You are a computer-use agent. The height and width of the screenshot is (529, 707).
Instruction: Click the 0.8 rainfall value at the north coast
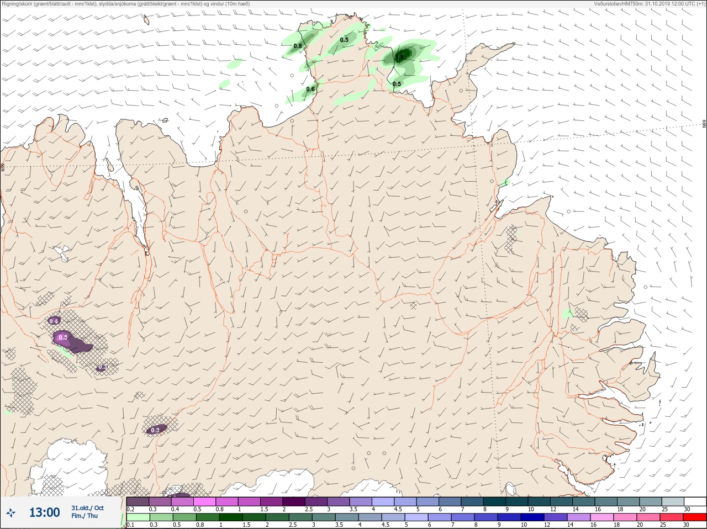tap(298, 46)
